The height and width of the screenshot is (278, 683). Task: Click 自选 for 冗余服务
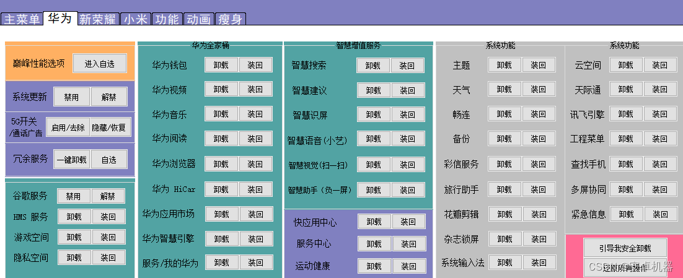(109, 159)
